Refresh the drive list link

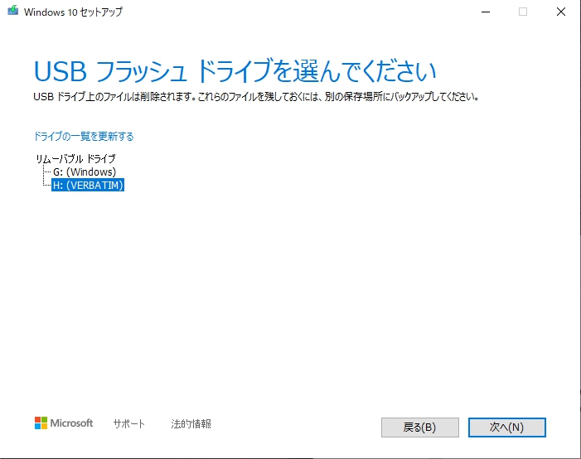pyautogui.click(x=84, y=137)
